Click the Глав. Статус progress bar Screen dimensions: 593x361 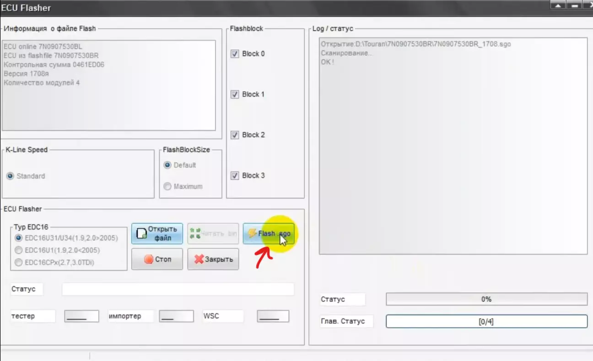click(x=486, y=321)
